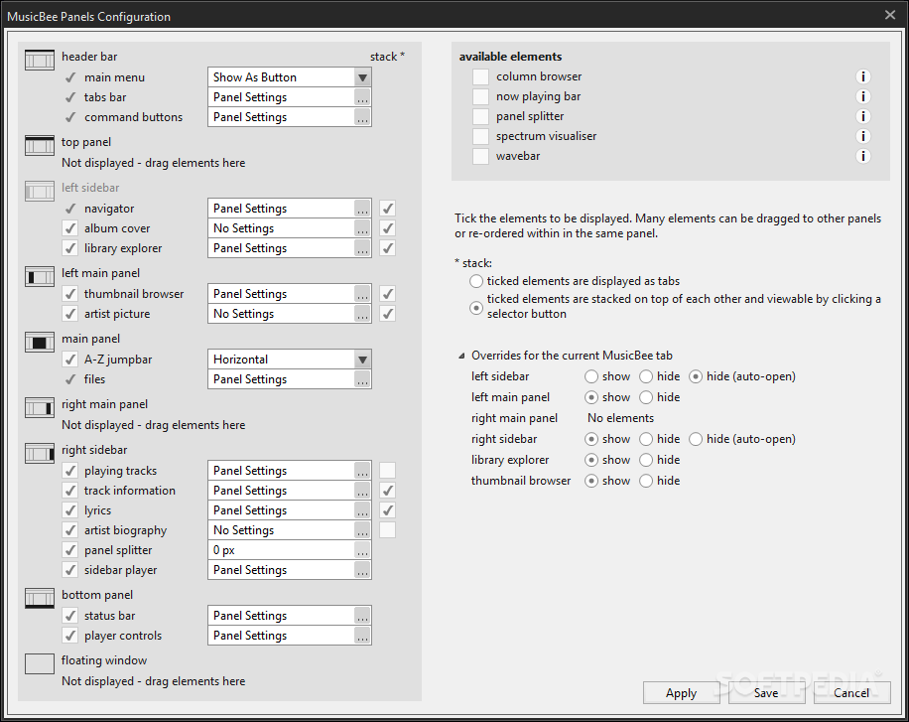Enable stack checkbox for playing tracks
909x722 pixels.
(387, 471)
